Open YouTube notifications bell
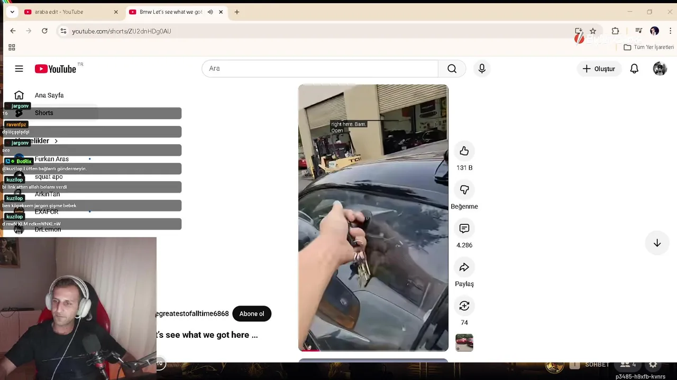Viewport: 677px width, 380px height. pyautogui.click(x=634, y=69)
